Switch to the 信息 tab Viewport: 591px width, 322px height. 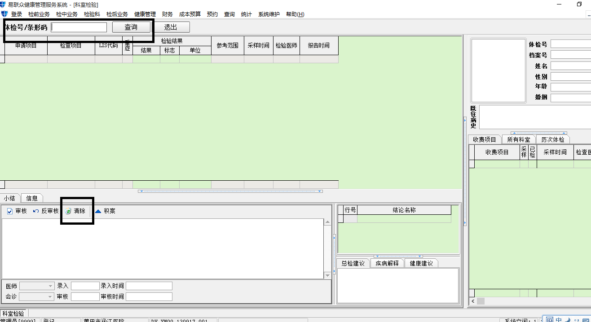[x=32, y=198]
